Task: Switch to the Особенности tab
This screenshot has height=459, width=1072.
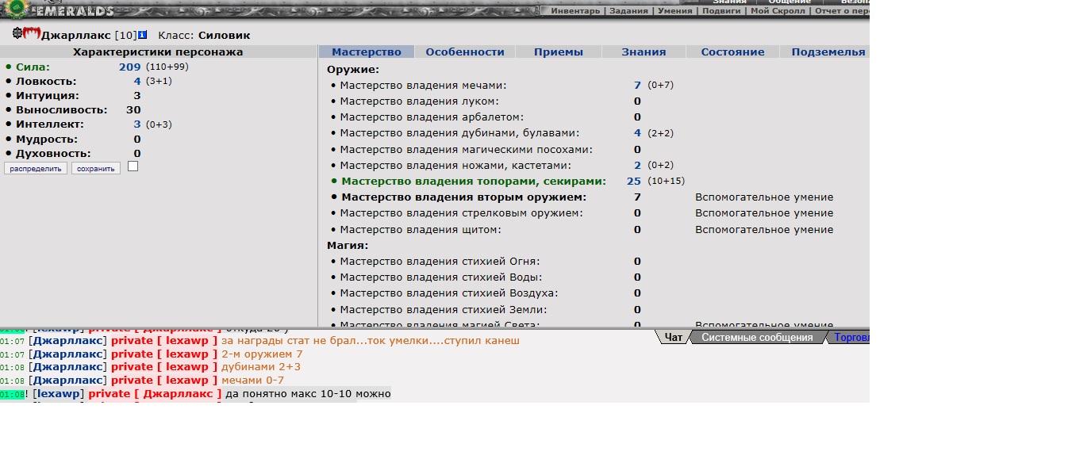Action: pos(465,52)
